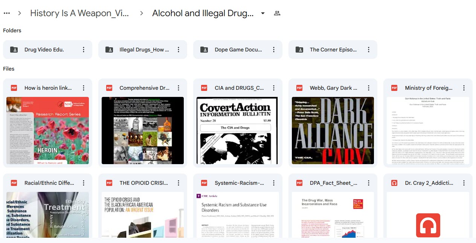Open the Drug Video Edu. folder

44,50
